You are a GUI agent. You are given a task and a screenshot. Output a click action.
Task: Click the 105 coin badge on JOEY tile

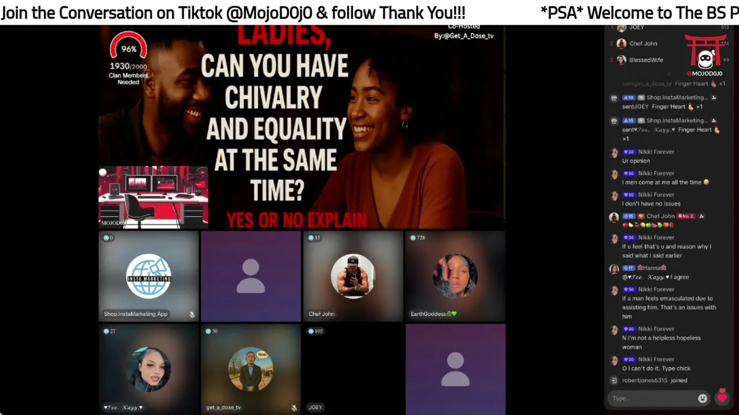coord(315,331)
